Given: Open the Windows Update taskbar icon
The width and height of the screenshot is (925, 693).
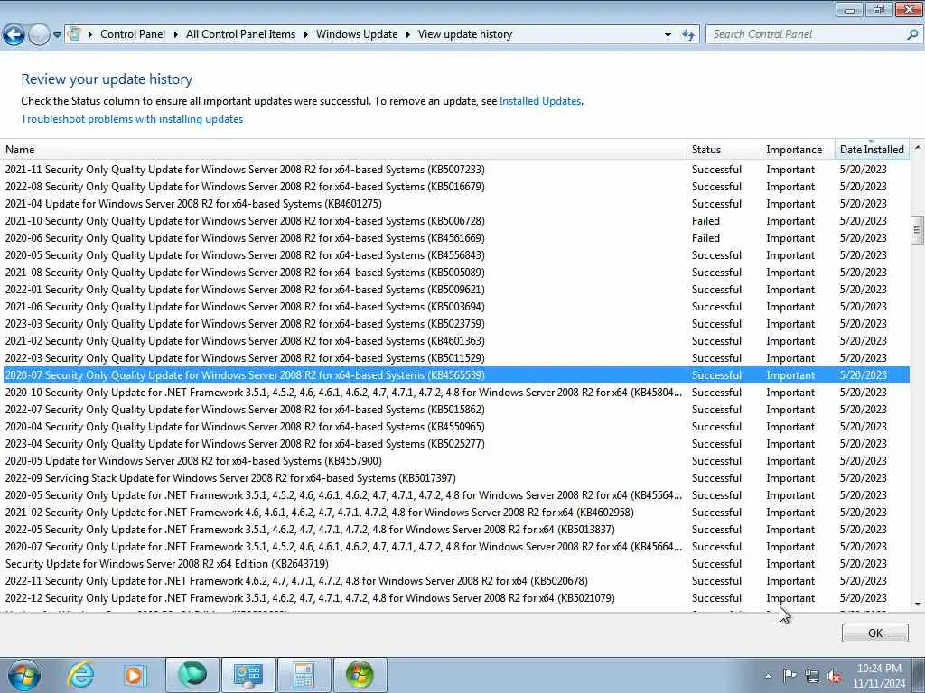Looking at the screenshot, I should [360, 675].
